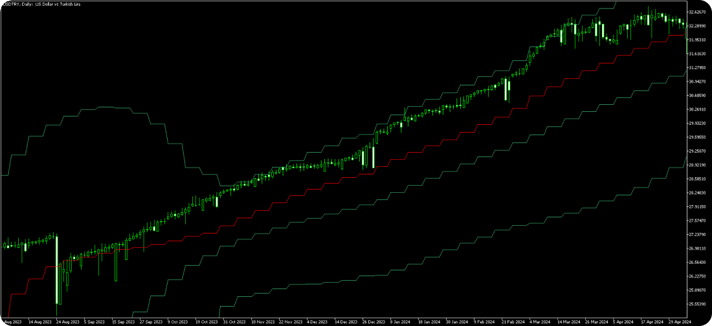This screenshot has height=326, width=712.
Task: Click the white candle pair near 21 Feb 2024
Action: [x=507, y=89]
